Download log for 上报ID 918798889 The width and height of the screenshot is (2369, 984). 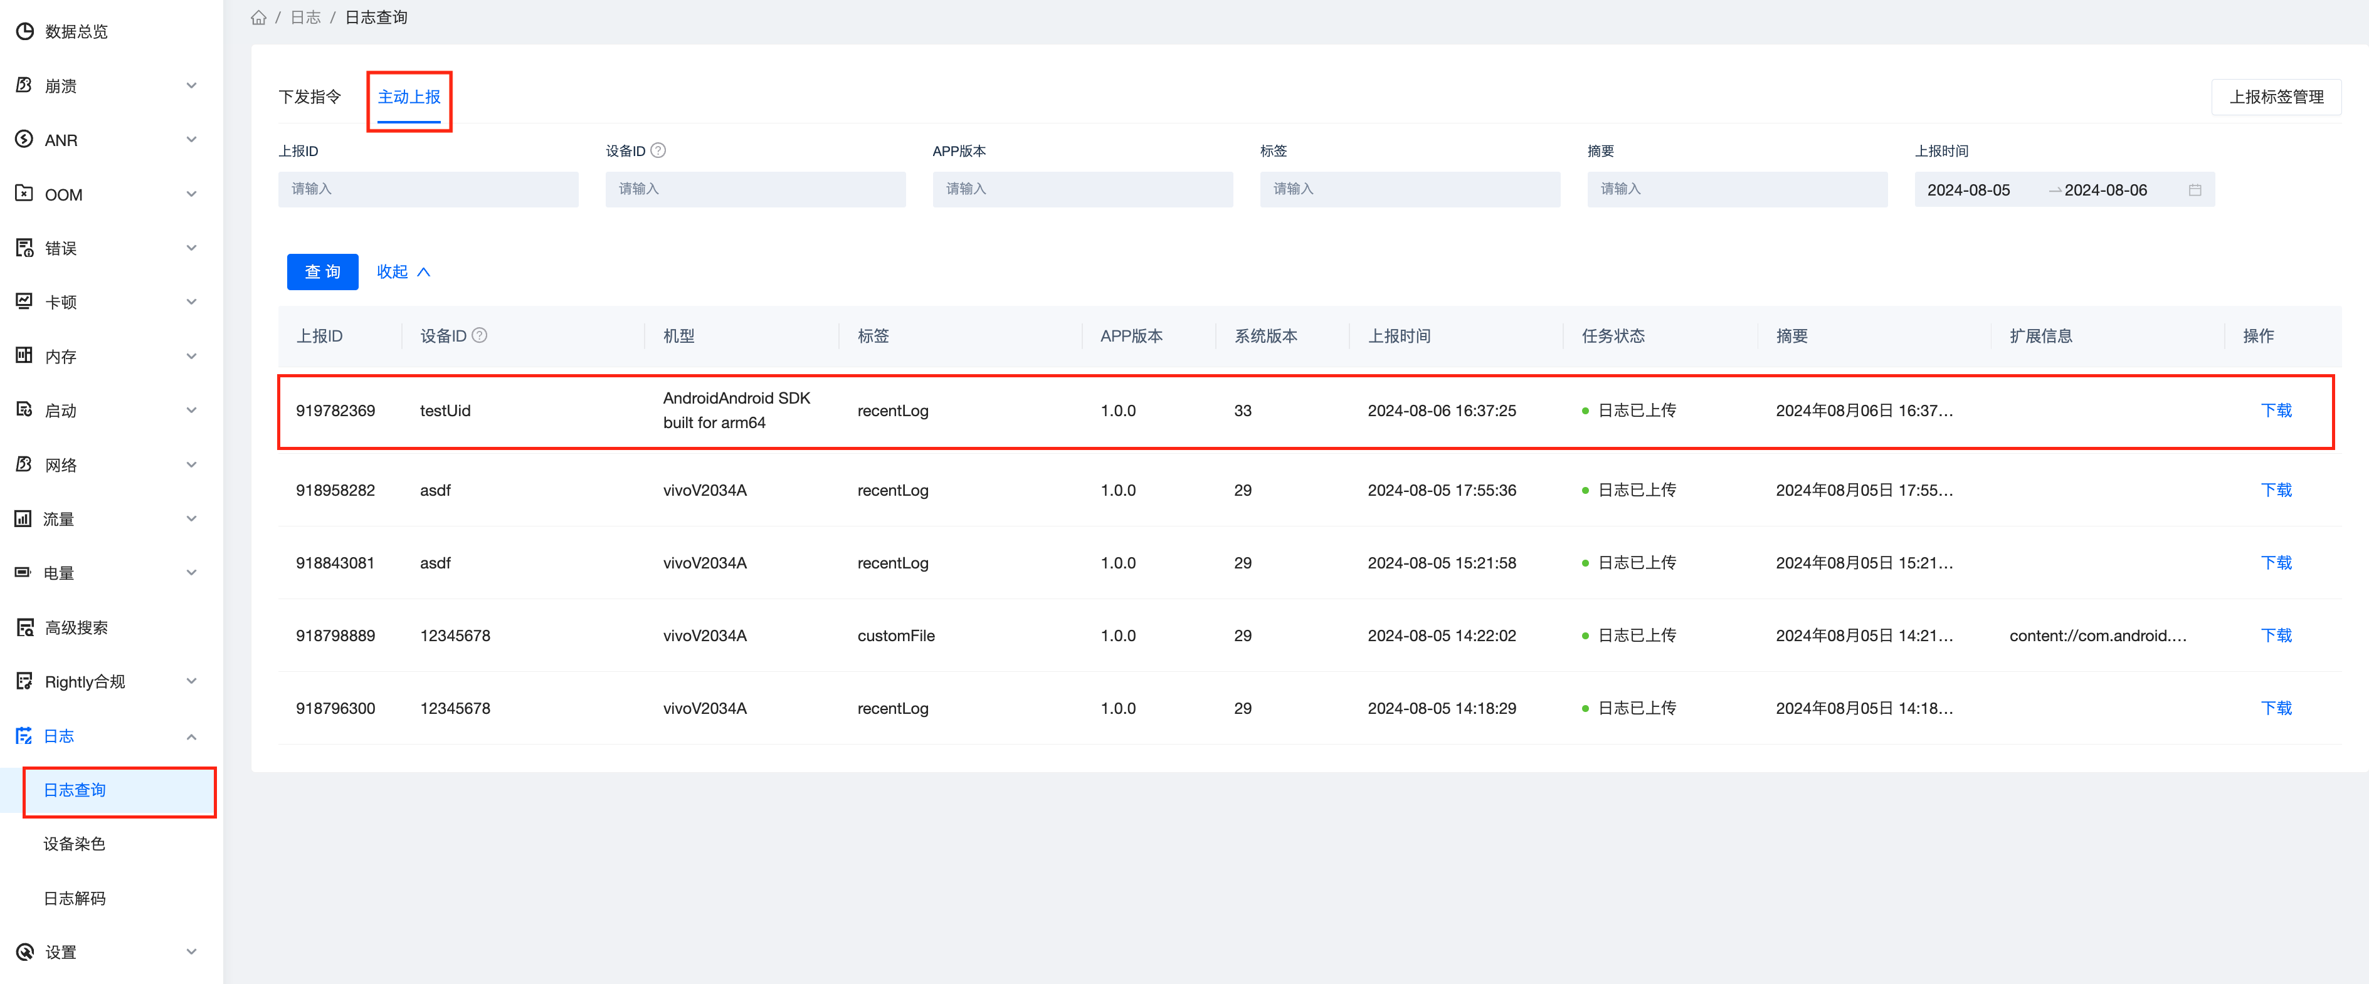[x=2276, y=636]
